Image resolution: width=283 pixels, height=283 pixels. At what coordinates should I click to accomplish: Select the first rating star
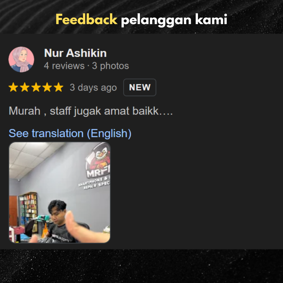coord(13,87)
